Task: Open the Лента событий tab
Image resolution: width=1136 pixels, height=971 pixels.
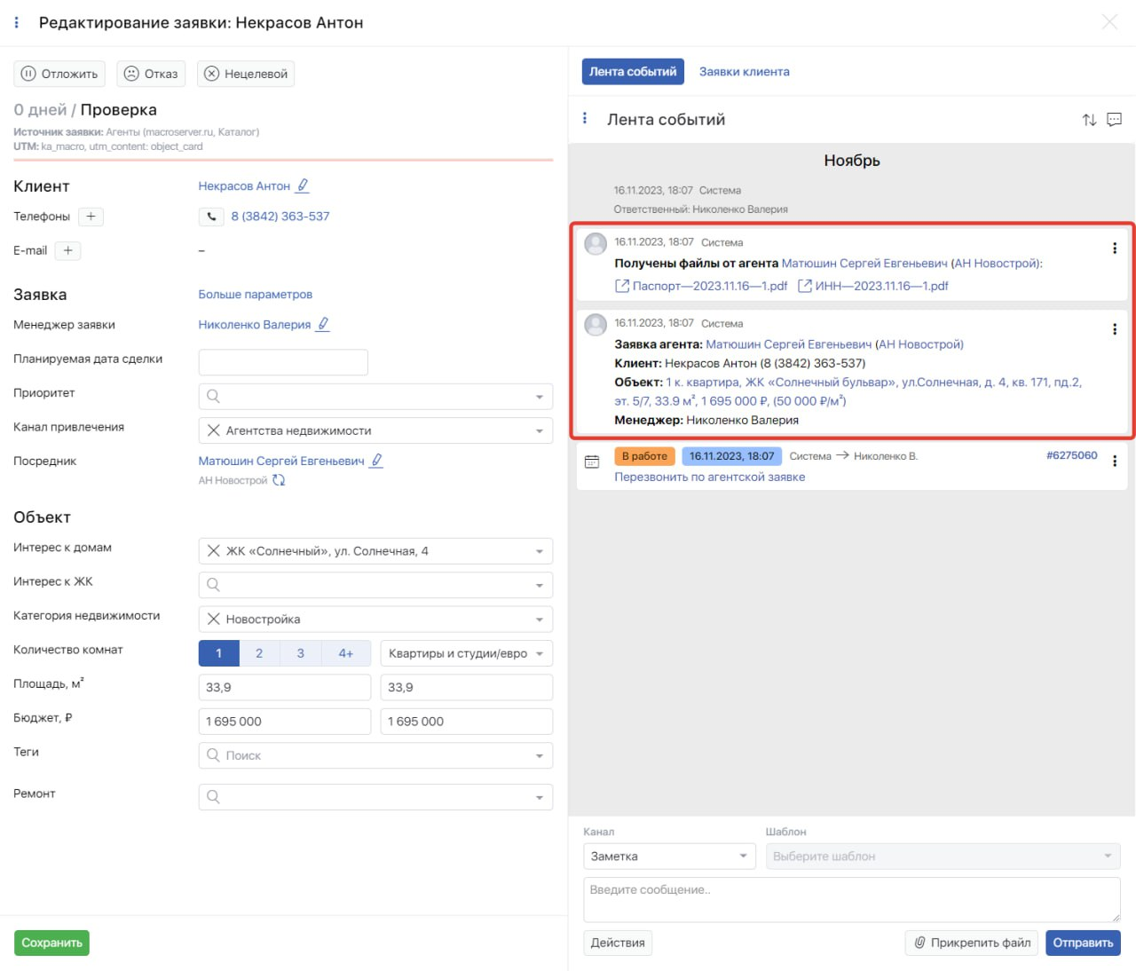Action: [633, 72]
